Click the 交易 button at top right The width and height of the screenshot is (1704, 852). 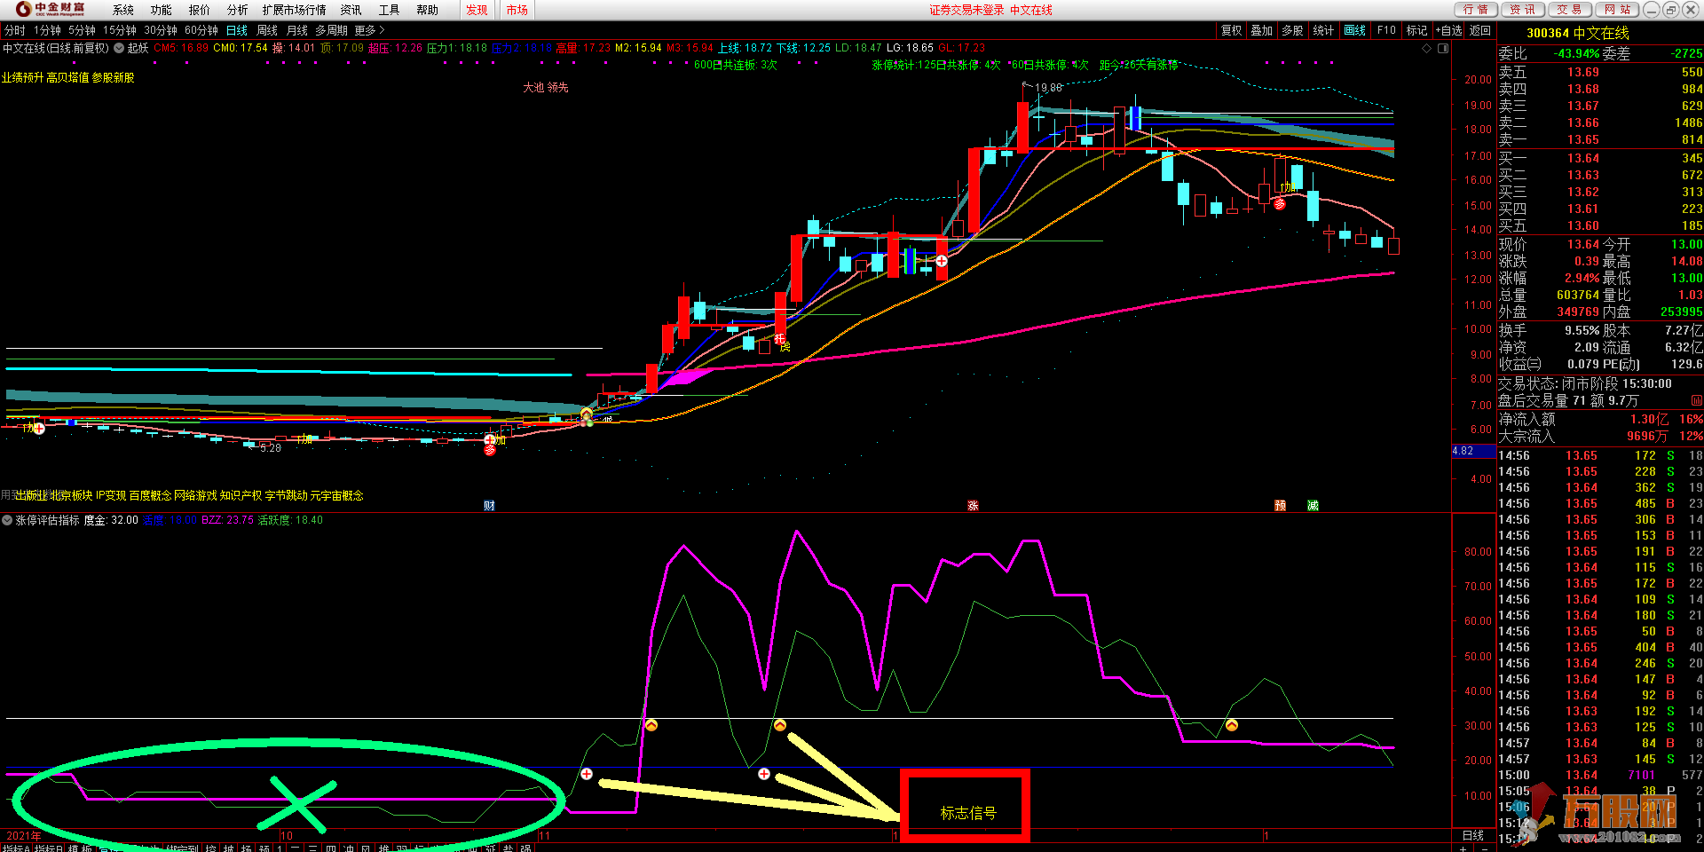pyautogui.click(x=1569, y=10)
